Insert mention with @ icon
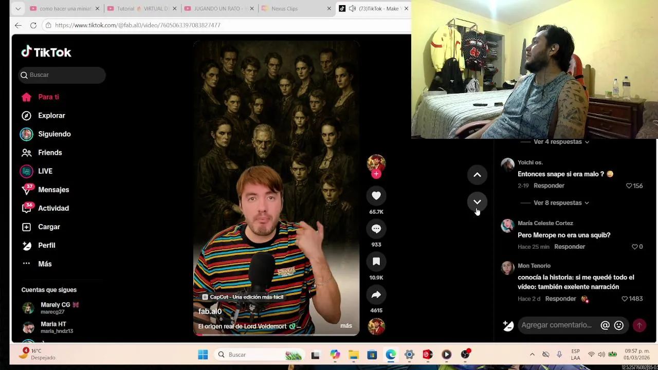The width and height of the screenshot is (658, 370). click(605, 325)
